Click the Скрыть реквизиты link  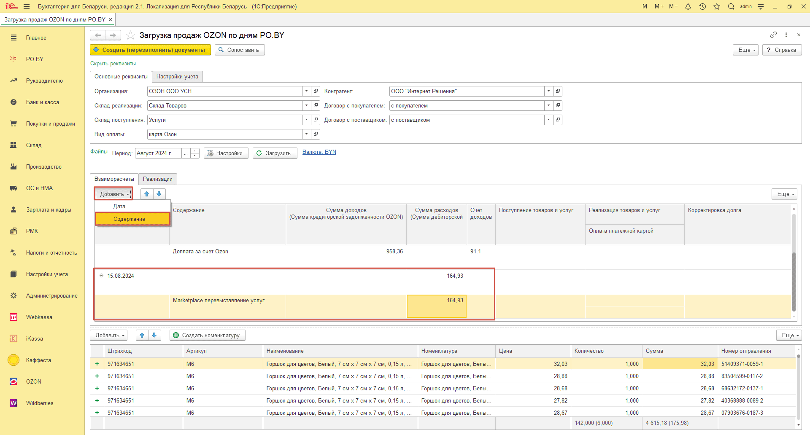tap(113, 64)
